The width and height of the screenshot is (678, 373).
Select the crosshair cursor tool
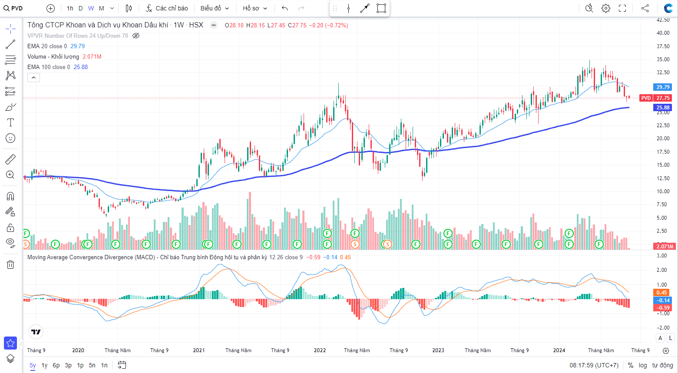[10, 29]
